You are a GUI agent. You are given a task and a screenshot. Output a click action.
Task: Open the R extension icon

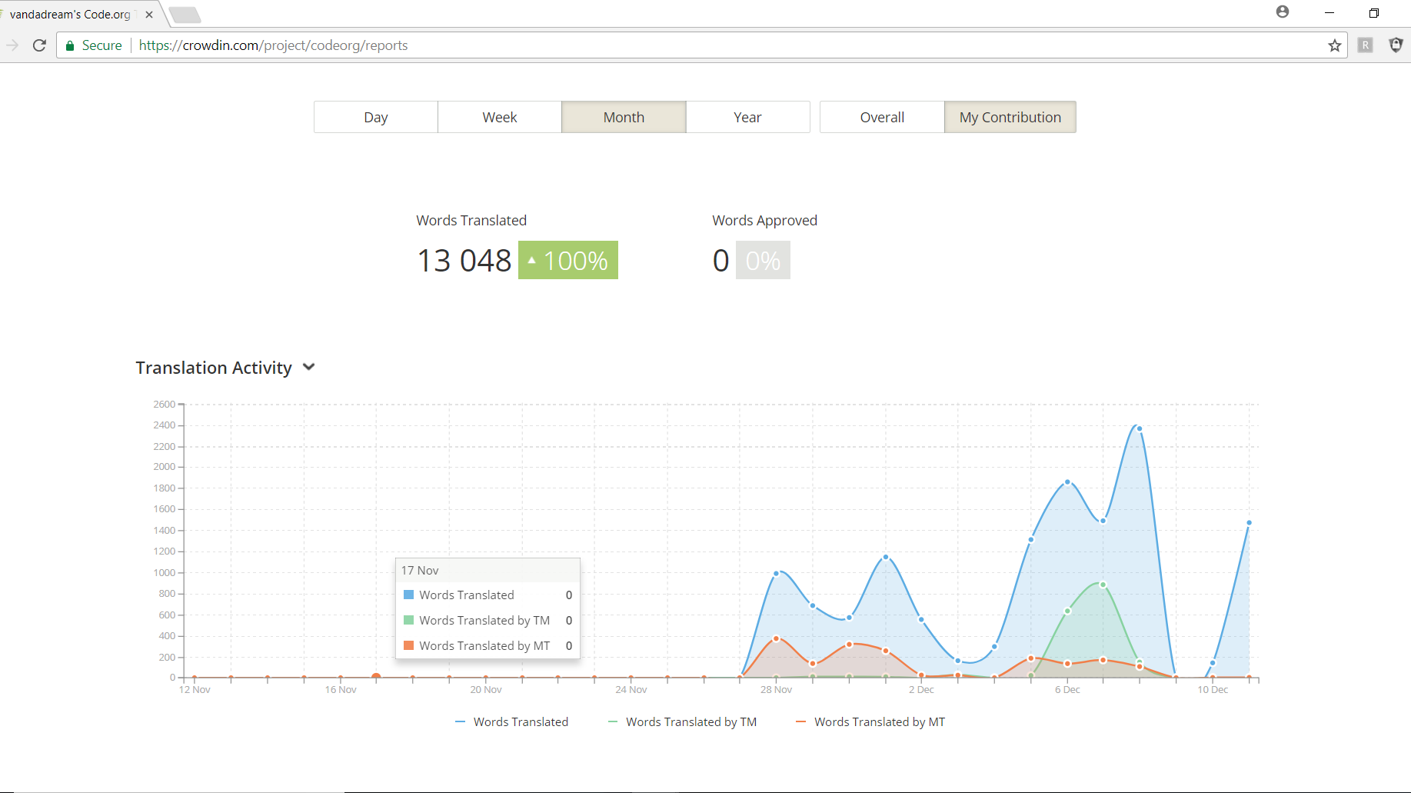pyautogui.click(x=1366, y=45)
